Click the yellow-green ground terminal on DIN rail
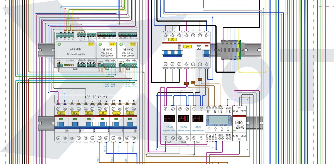Image resolution: width=334 pixels, height=164 pixels. click(239, 50)
